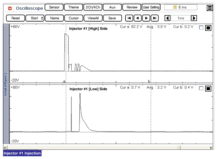The width and height of the screenshot is (217, 159).
Task: Toggle the filled square on Low Side channel
Action: [x=208, y=88]
